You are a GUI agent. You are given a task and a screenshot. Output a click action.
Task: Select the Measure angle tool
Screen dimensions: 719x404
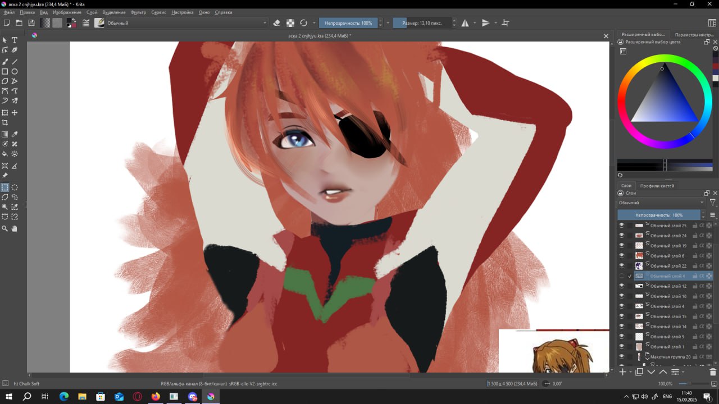15,166
